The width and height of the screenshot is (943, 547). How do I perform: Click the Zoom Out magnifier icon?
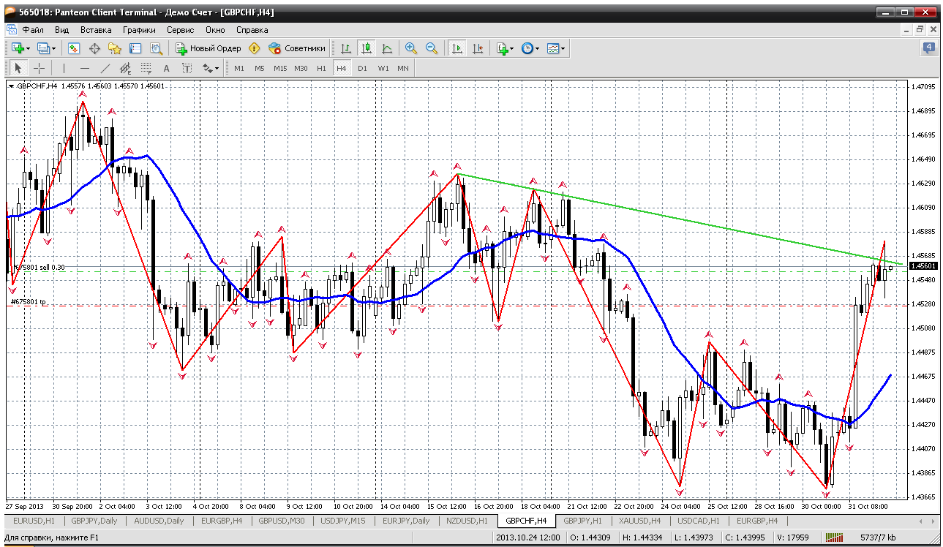click(432, 48)
